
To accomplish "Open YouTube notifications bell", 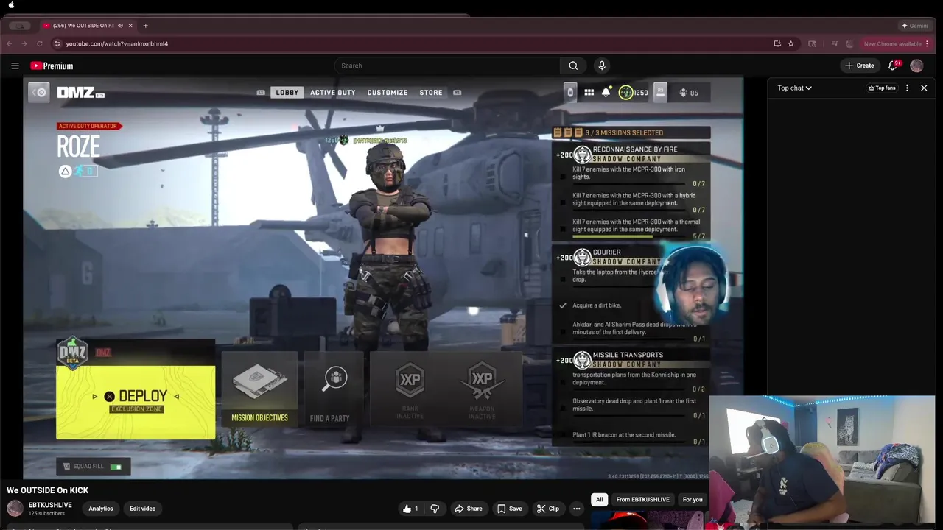I will pyautogui.click(x=893, y=66).
